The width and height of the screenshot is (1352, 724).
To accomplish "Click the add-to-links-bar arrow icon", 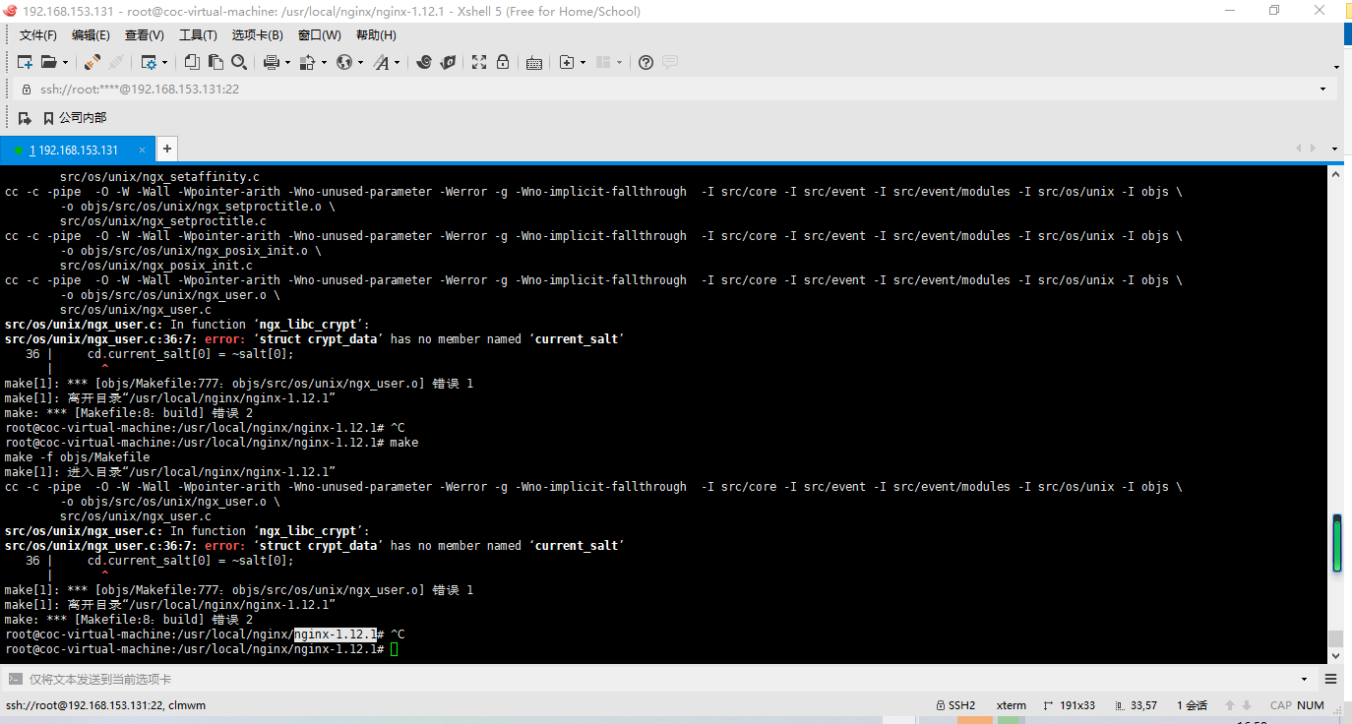I will coord(26,118).
